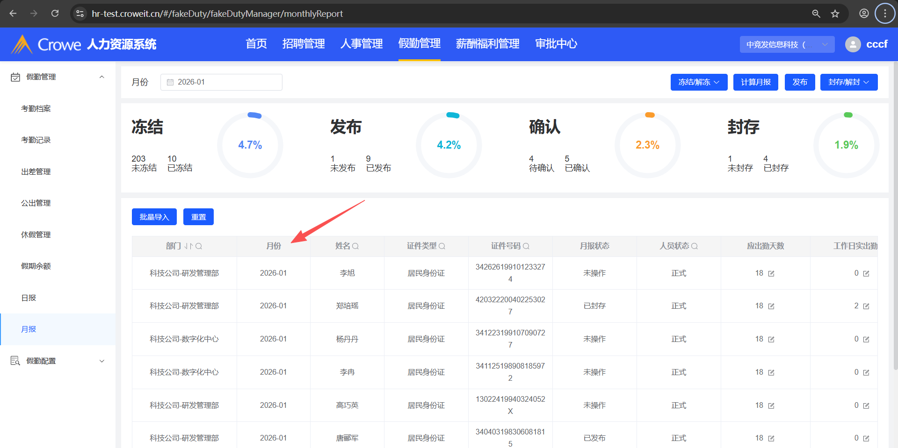
Task: Click the 计算月报 button
Action: point(755,82)
